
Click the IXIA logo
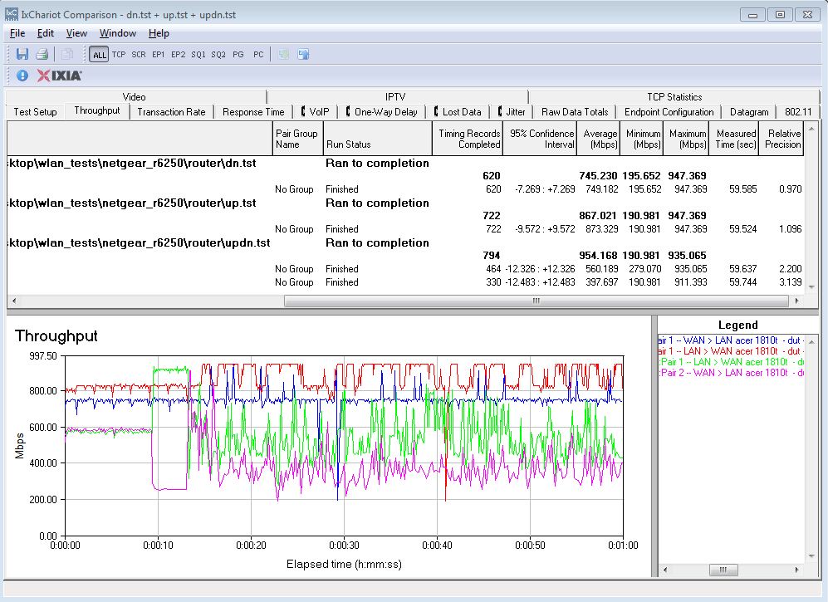[60, 76]
